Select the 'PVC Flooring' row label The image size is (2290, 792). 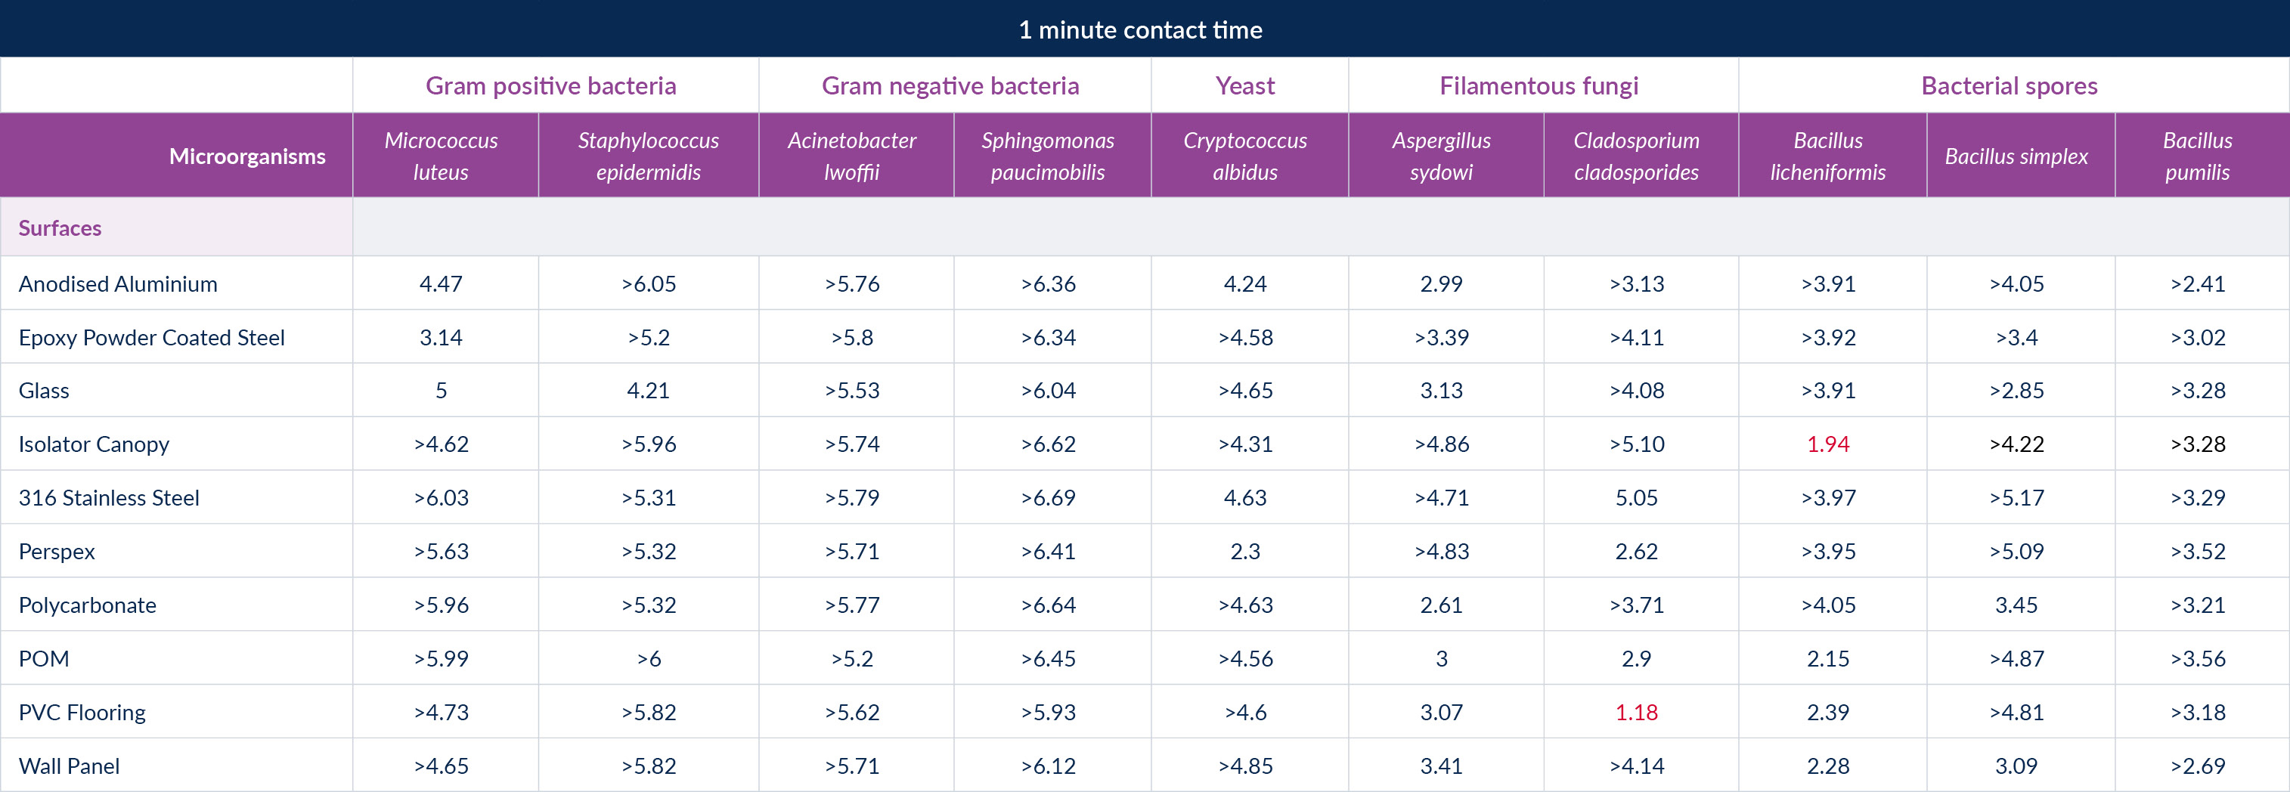82,713
